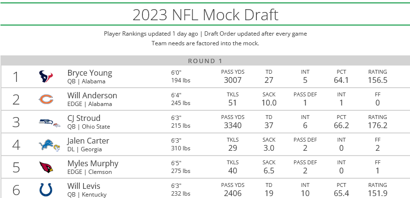
Task: Click the Indianapolis Colts logo
Action: (x=45, y=190)
